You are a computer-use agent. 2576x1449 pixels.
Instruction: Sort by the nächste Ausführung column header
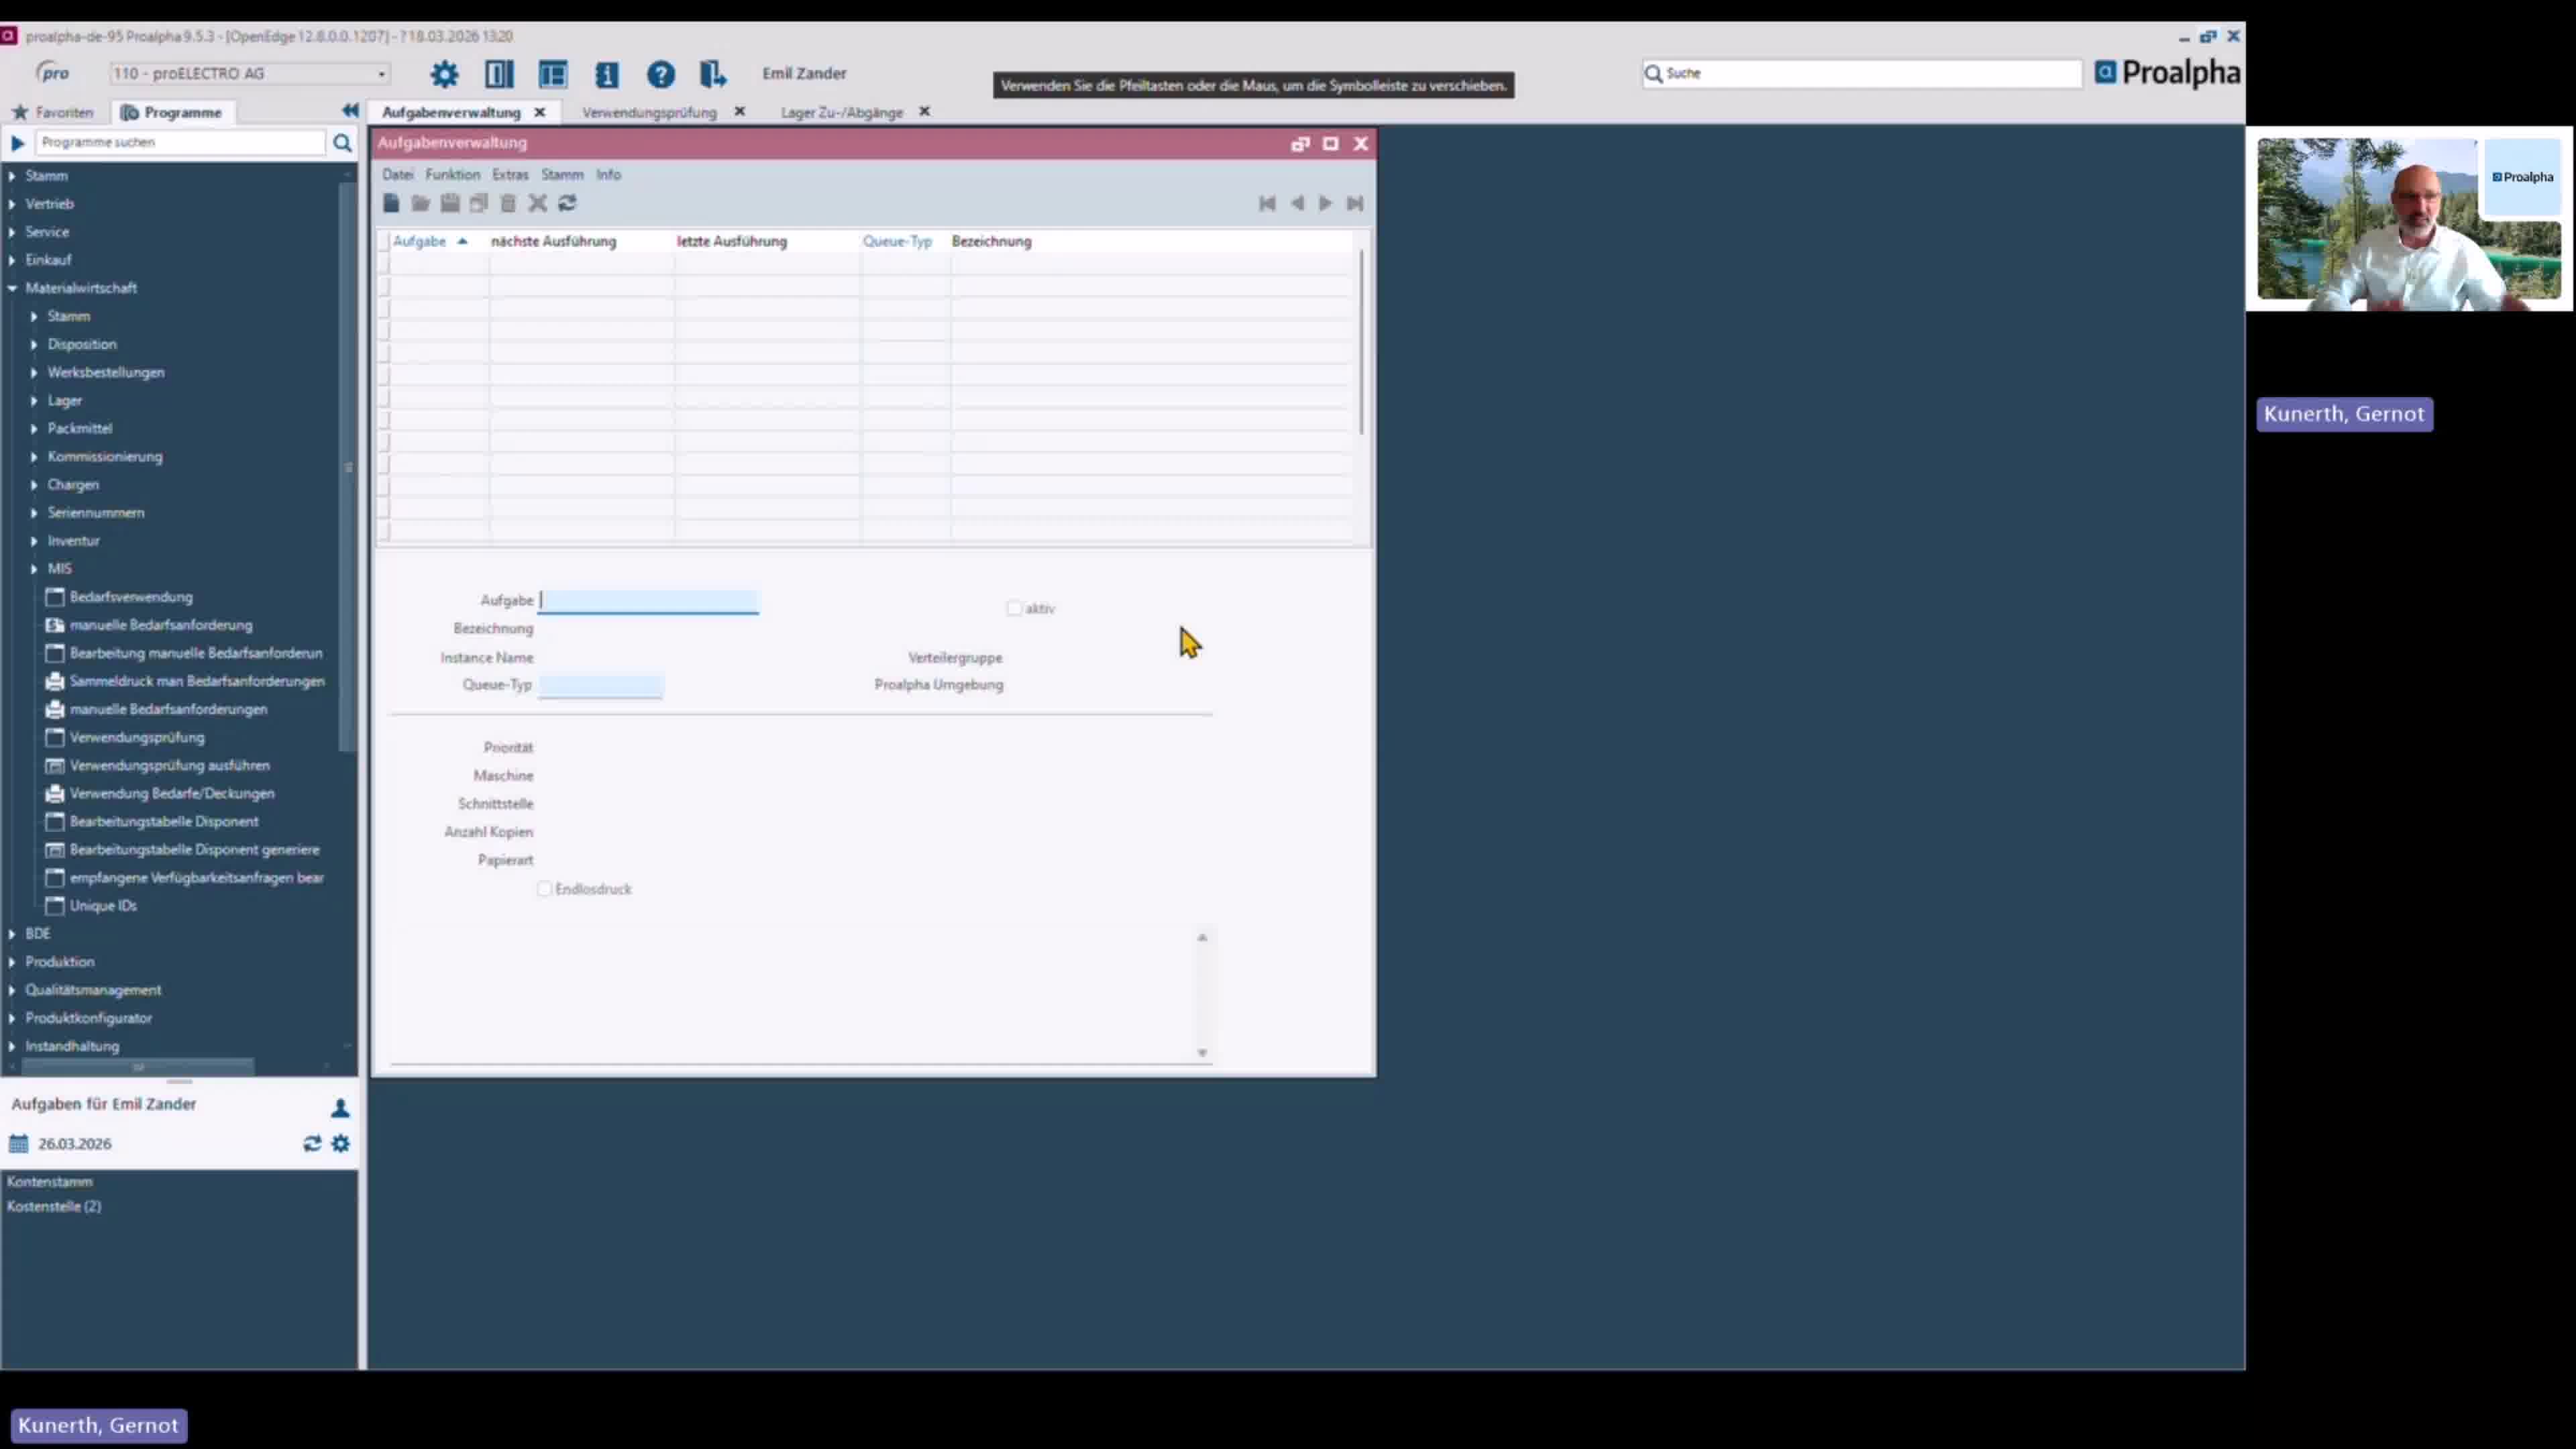click(x=553, y=241)
